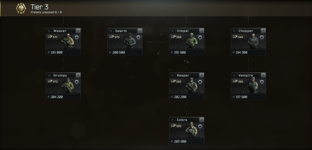Viewport: 312px width, 150px height.
Task: Click the circular ring icon on Vimpel
Action: (x=200, y=37)
